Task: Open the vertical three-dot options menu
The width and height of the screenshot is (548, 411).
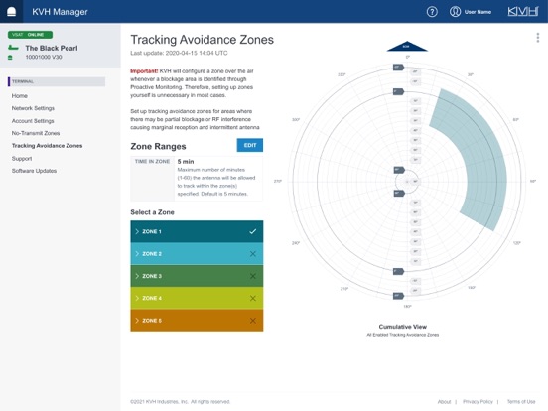Action: pos(537,38)
